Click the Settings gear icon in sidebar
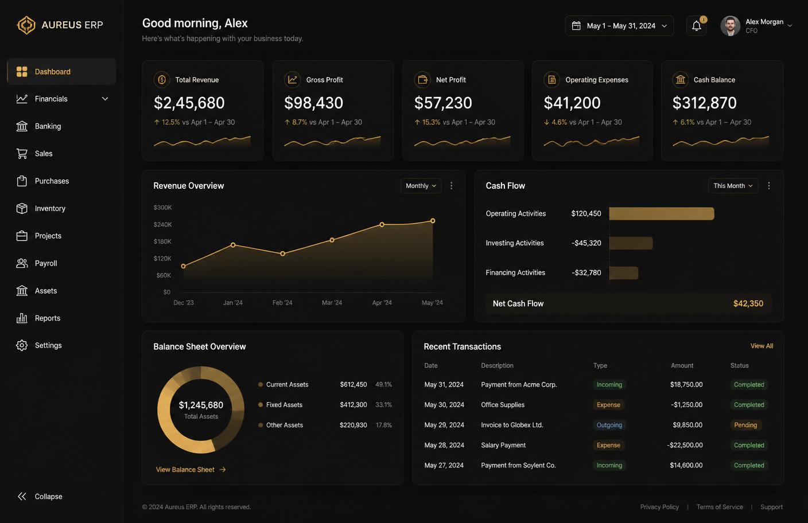808x523 pixels. (x=22, y=345)
